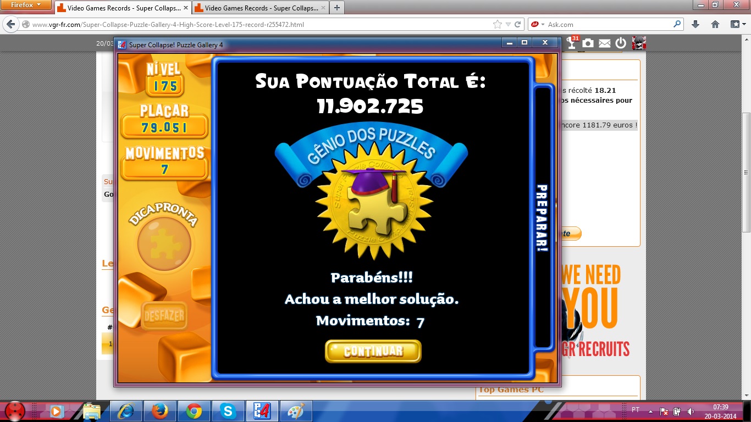Open Google Chrome from the taskbar

[x=194, y=411]
